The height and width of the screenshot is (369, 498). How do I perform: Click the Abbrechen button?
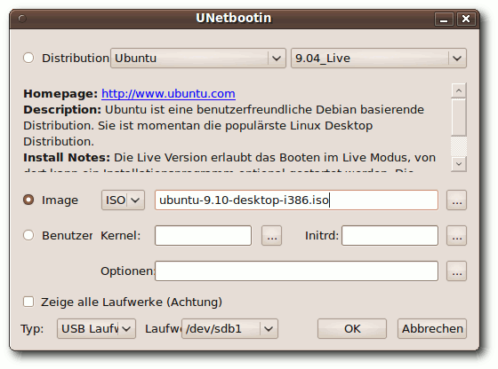click(x=432, y=329)
